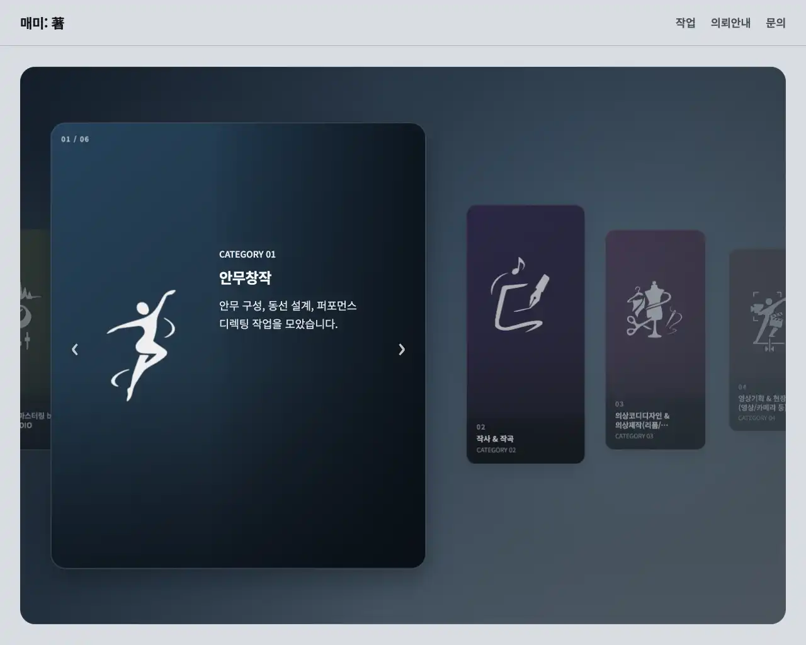Click the 03 number on costume card
Screen dimensions: 806x645
tap(620, 404)
